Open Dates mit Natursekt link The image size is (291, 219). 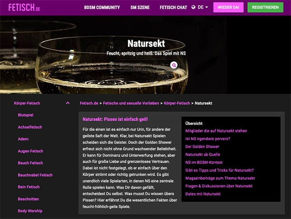tap(203, 194)
